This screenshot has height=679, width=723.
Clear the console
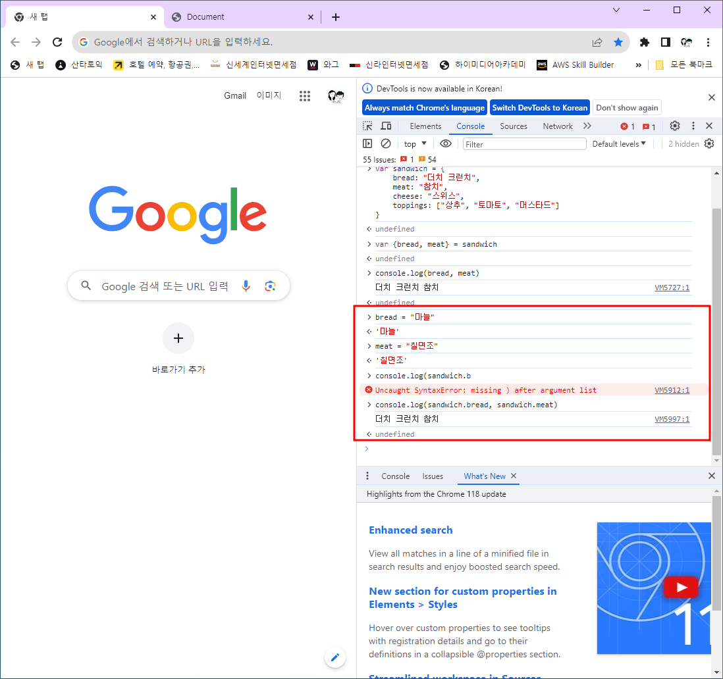386,143
